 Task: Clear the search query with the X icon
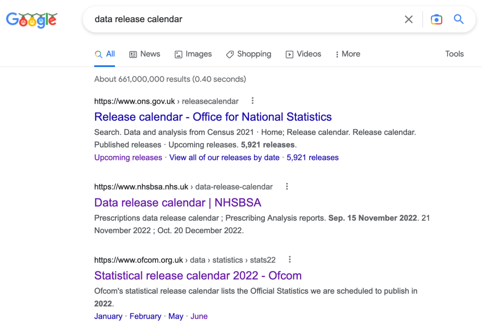click(408, 19)
